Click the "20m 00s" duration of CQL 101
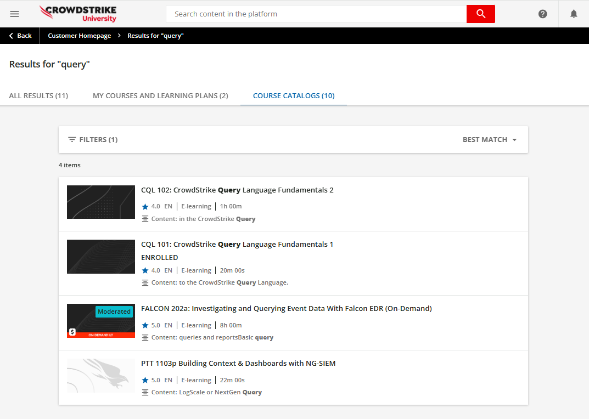Viewport: 589px width, 419px height. pos(232,270)
